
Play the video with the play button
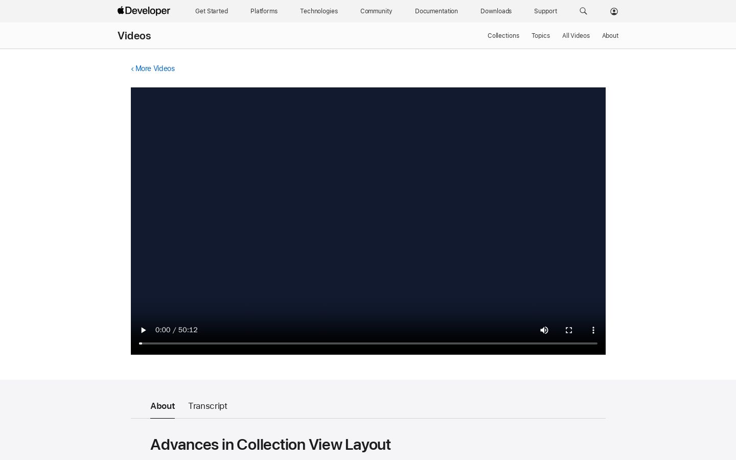[143, 330]
